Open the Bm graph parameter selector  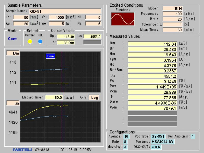[x=12, y=53]
